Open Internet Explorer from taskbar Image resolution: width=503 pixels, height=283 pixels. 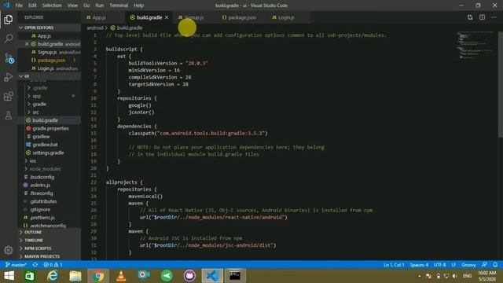point(53,276)
